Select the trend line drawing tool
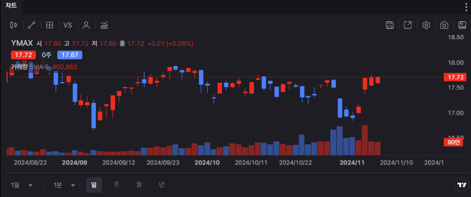The image size is (471, 197). pos(32,25)
